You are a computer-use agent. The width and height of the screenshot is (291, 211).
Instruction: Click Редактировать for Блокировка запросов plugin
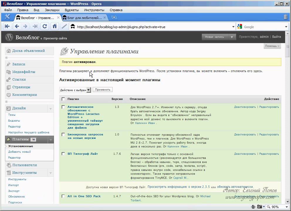tap(269, 135)
